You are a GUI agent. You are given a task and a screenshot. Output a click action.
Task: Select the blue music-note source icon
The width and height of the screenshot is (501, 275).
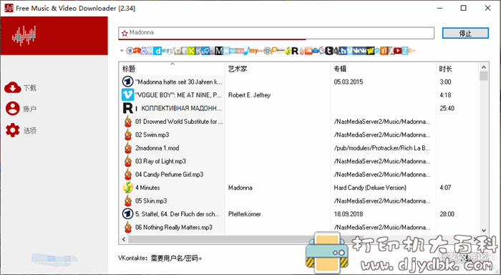tap(246, 51)
